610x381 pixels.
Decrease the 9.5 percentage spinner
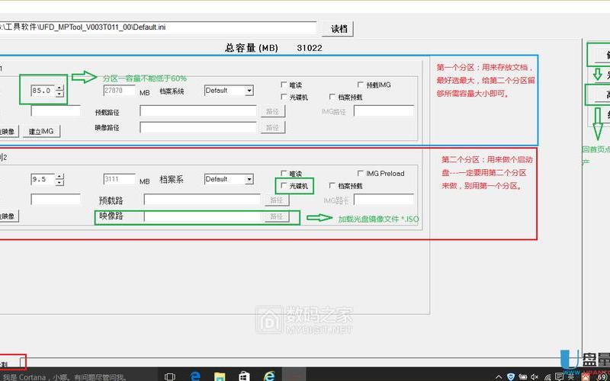(x=59, y=182)
